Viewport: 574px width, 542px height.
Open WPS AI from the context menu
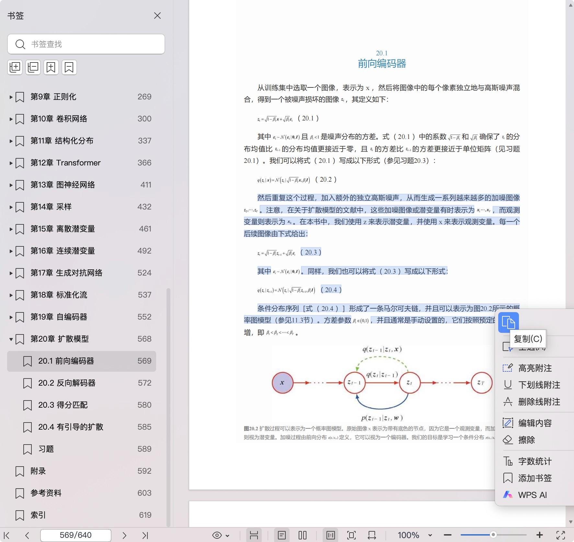[x=532, y=495]
